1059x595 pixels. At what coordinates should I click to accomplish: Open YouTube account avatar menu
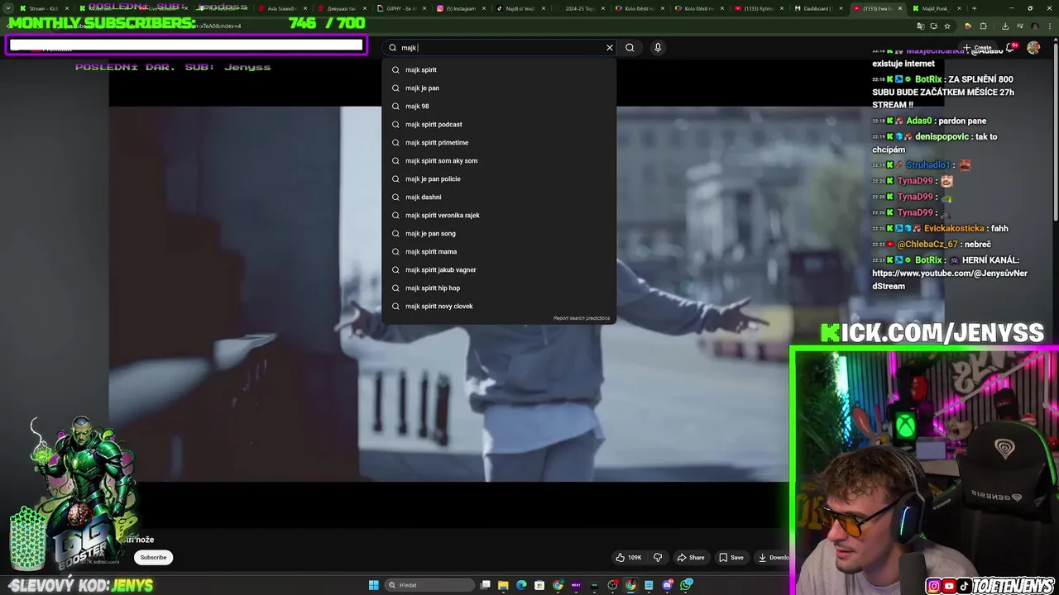(x=1033, y=47)
